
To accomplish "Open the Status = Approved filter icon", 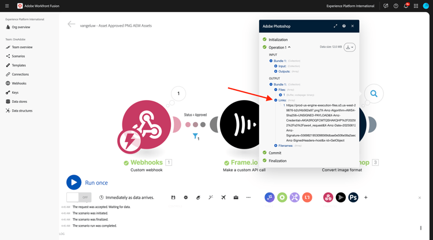I will (x=196, y=136).
